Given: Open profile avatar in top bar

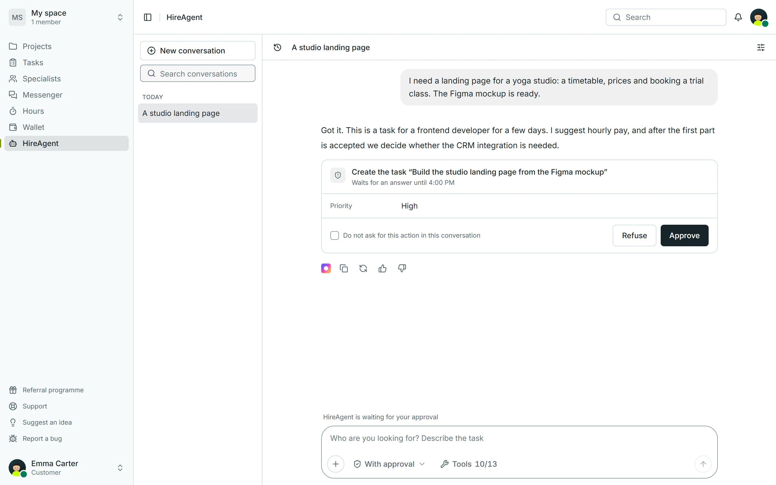Looking at the screenshot, I should pos(759,17).
